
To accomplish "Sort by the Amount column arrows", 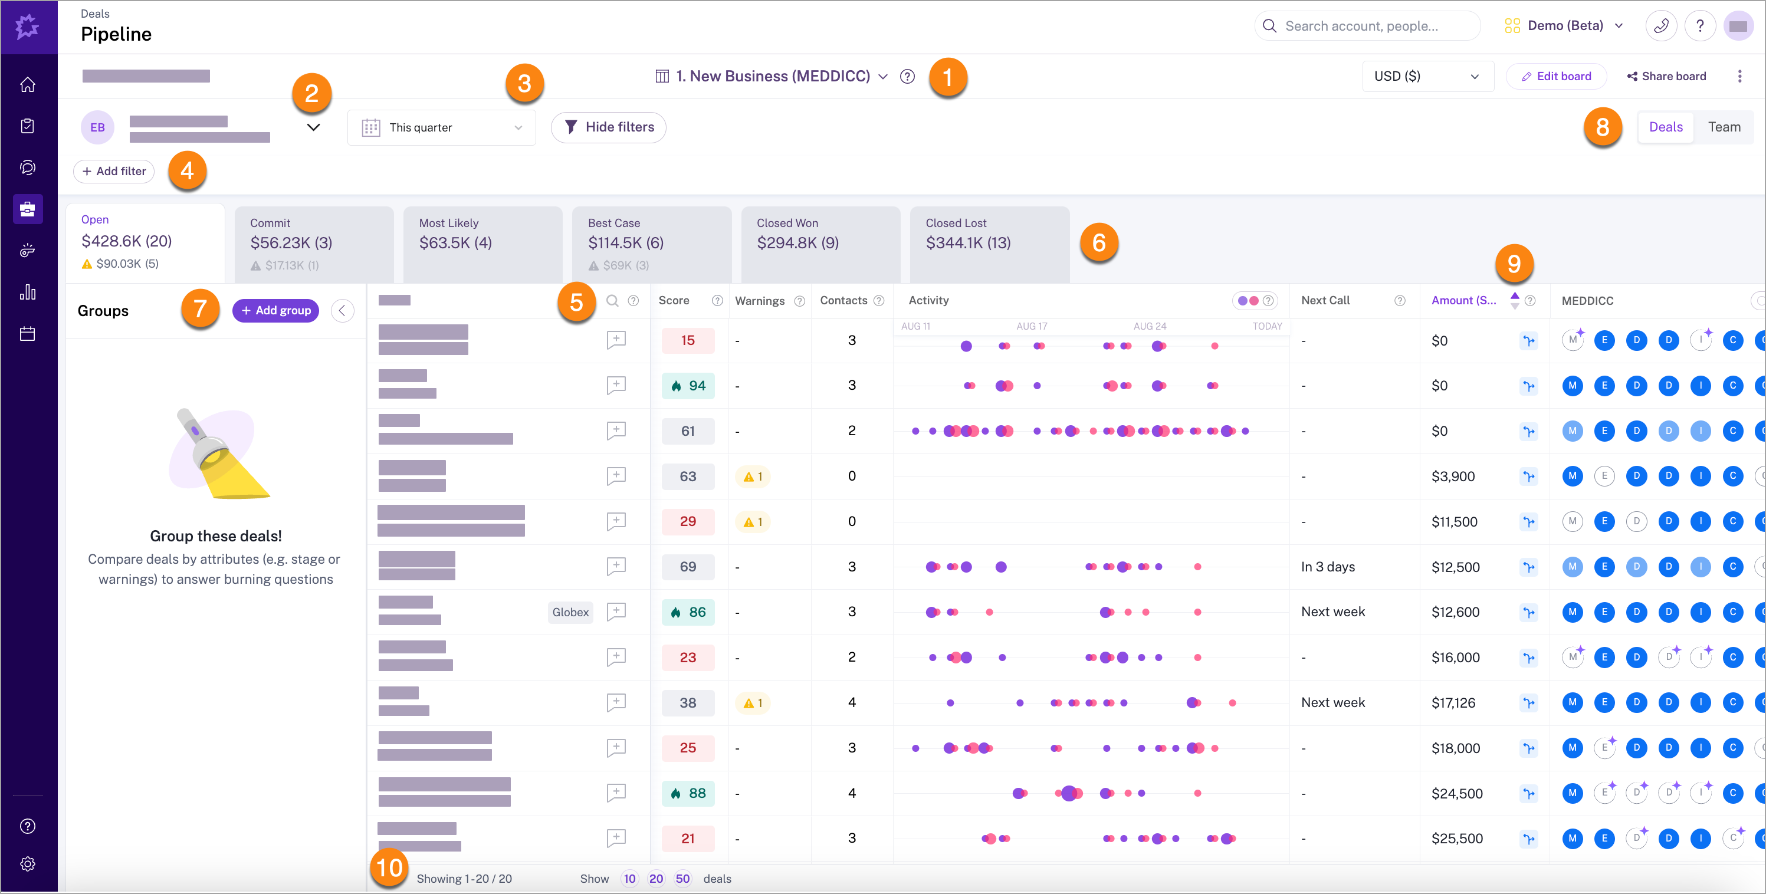I will click(x=1514, y=301).
